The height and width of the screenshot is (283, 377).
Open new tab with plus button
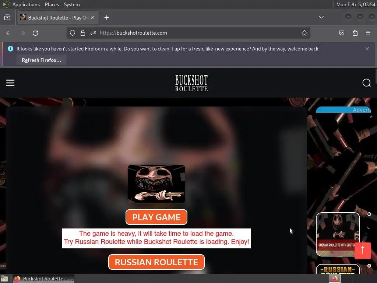pos(106,18)
